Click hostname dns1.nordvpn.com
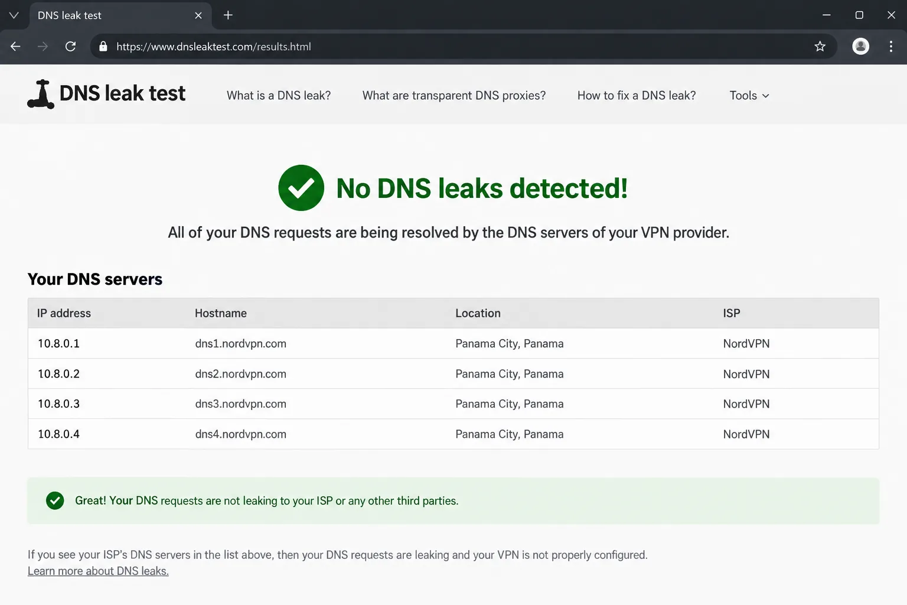 pos(240,343)
